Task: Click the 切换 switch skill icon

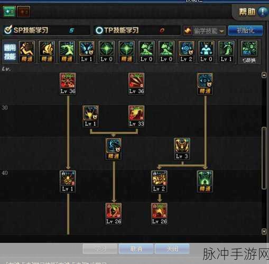Action: click(x=249, y=52)
